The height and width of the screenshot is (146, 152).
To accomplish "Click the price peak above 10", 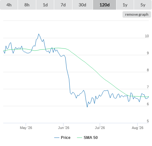I will 39,34.
